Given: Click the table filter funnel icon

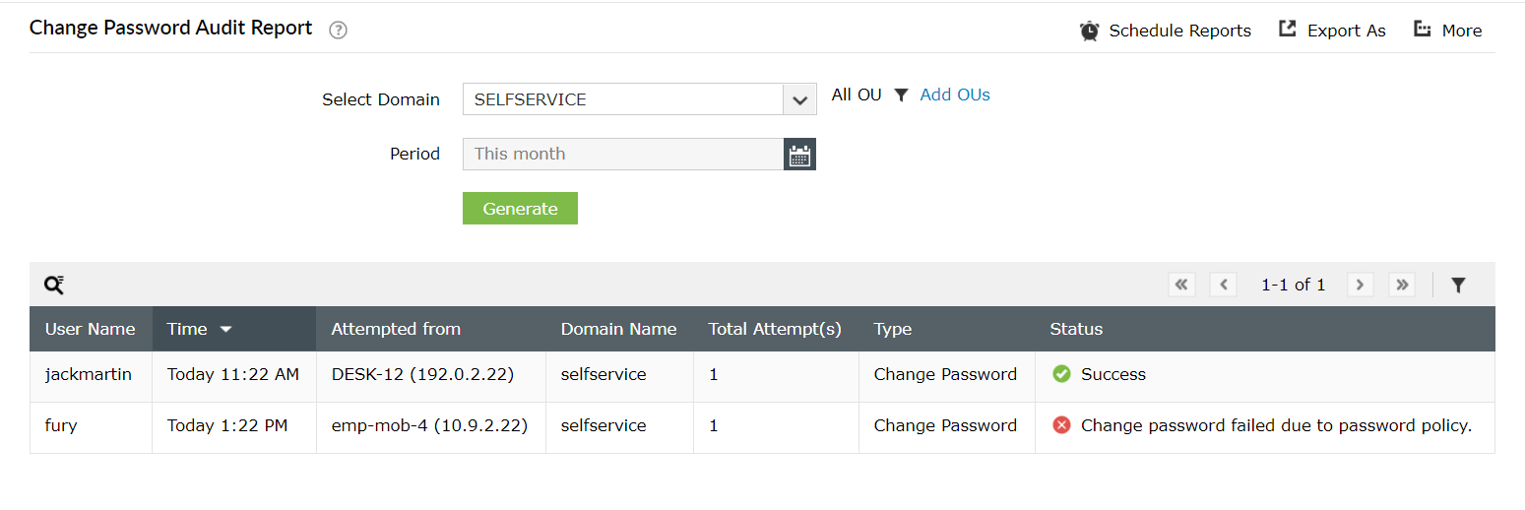Looking at the screenshot, I should (x=1458, y=286).
